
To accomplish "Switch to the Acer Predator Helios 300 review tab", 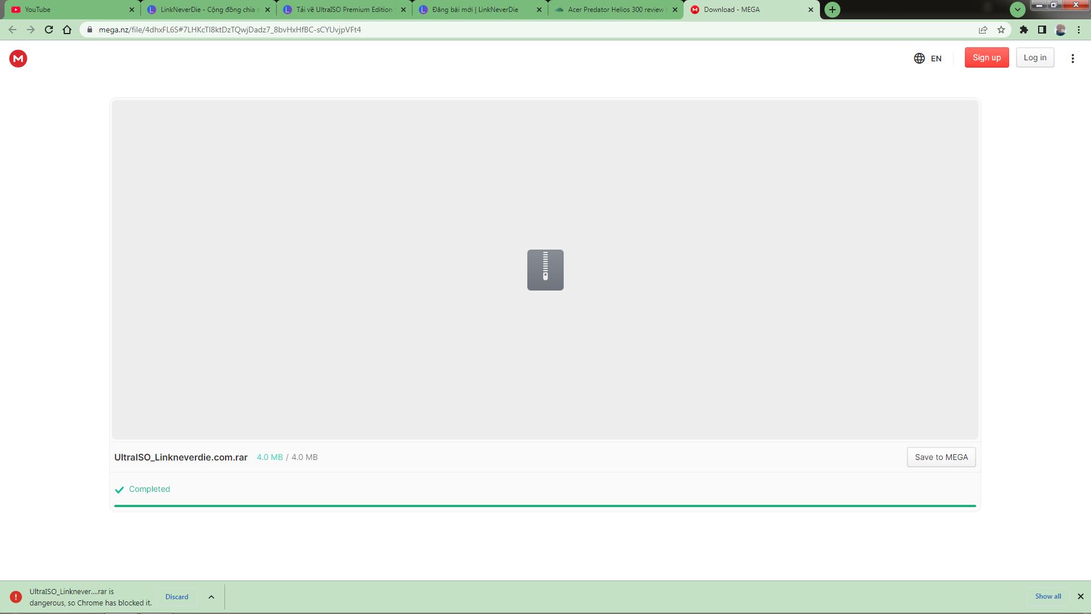I will pyautogui.click(x=614, y=10).
